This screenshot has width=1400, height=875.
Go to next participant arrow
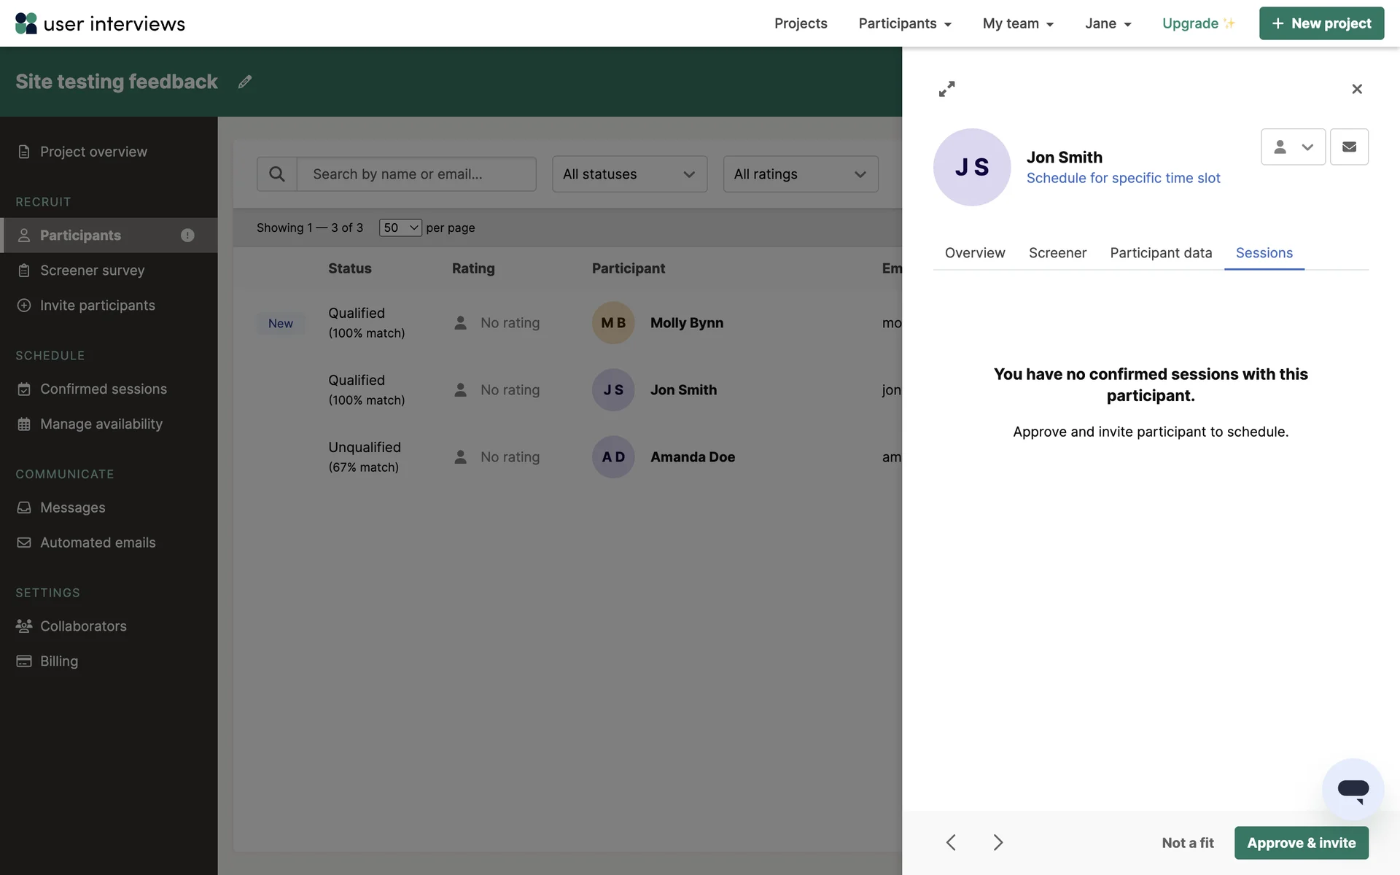coord(997,842)
